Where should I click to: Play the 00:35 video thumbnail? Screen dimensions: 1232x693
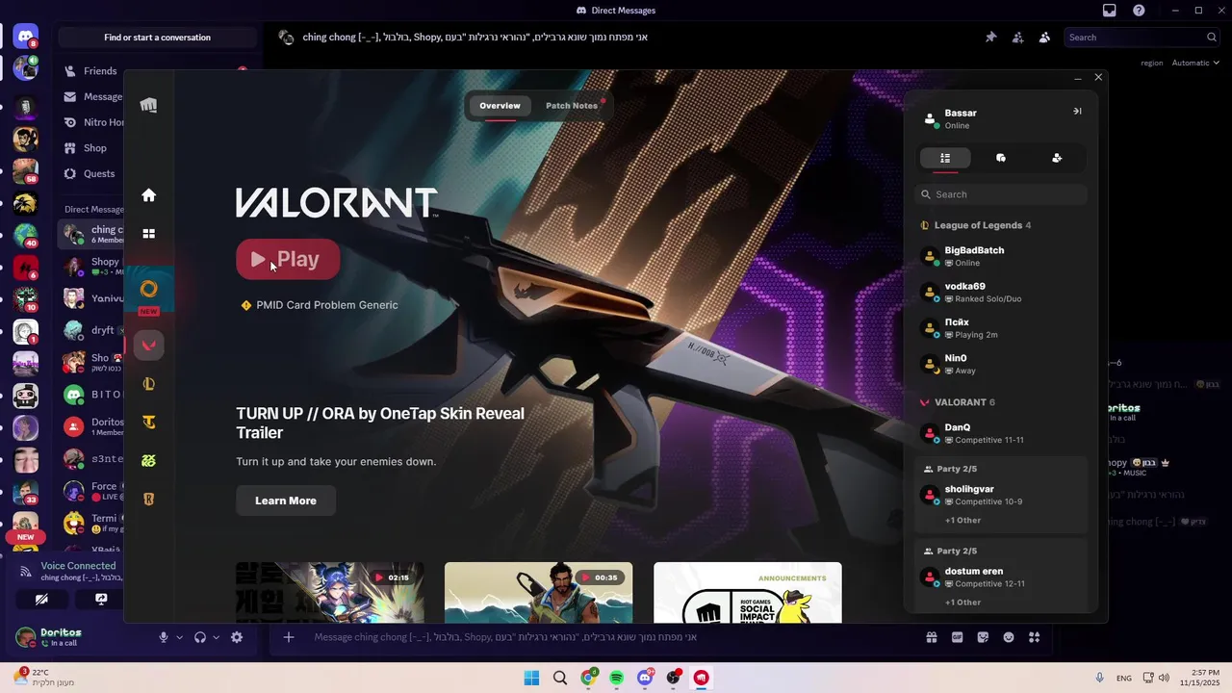(x=538, y=593)
